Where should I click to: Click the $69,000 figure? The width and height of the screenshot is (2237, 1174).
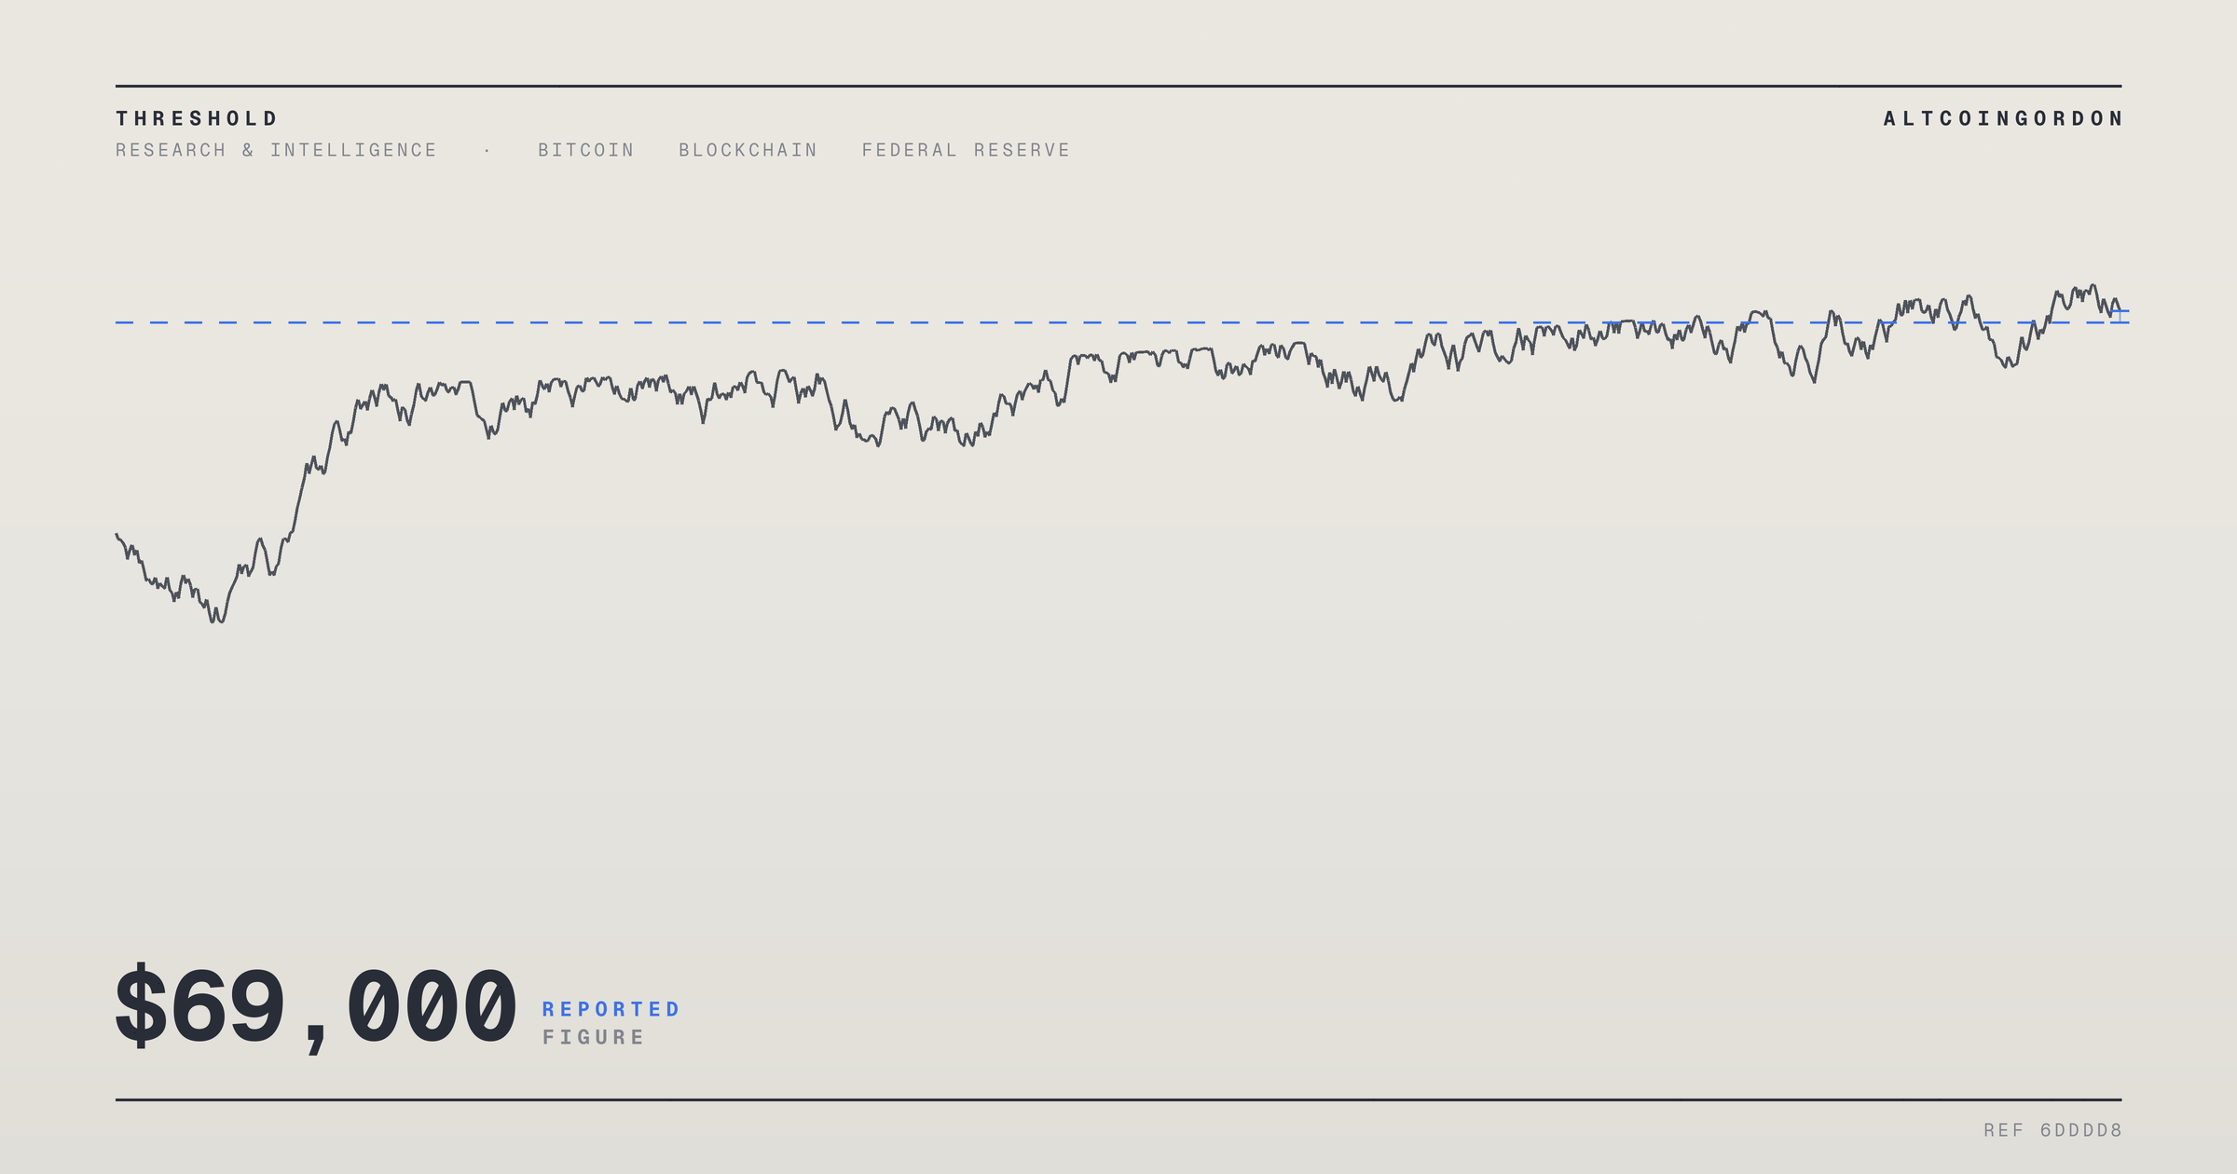click(x=315, y=1008)
